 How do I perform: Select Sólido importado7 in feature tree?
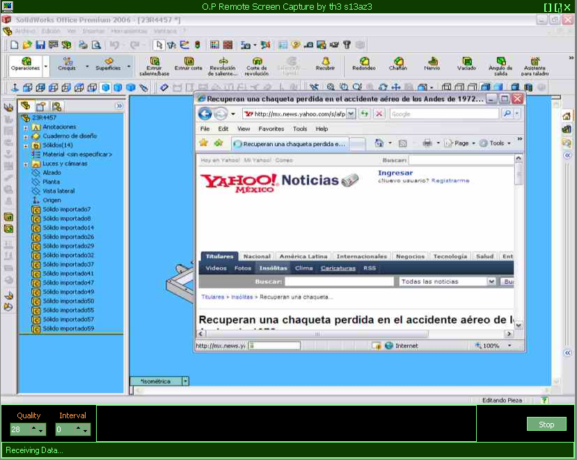66,209
